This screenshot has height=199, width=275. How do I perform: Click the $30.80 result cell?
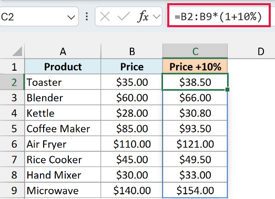click(x=195, y=113)
